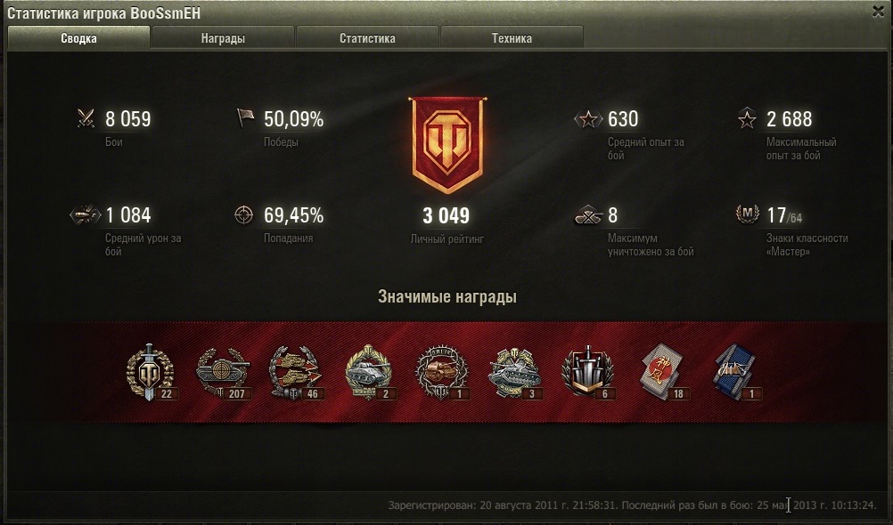Image resolution: width=893 pixels, height=525 pixels.
Task: Click the crossed swords battles icon
Action: click(86, 118)
